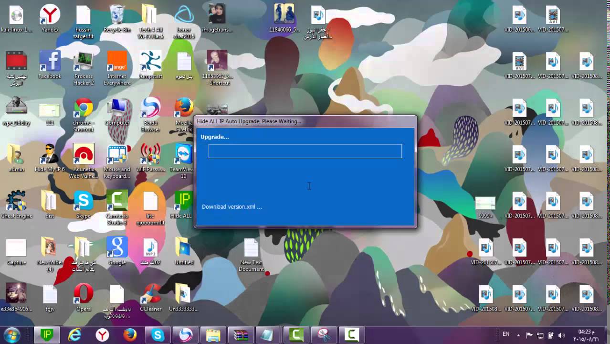Launch the Mozilla Firefox desktop shortcut

(184, 115)
